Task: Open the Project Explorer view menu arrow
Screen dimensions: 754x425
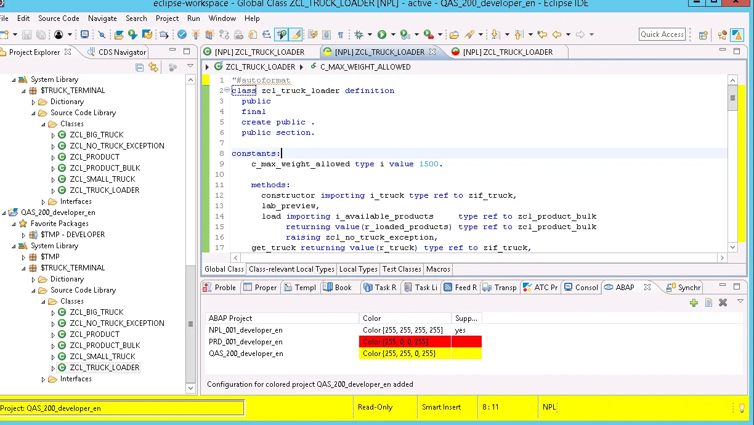Action: pyautogui.click(x=190, y=67)
